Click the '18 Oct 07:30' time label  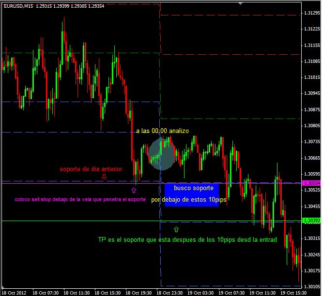pyautogui.click(x=46, y=293)
